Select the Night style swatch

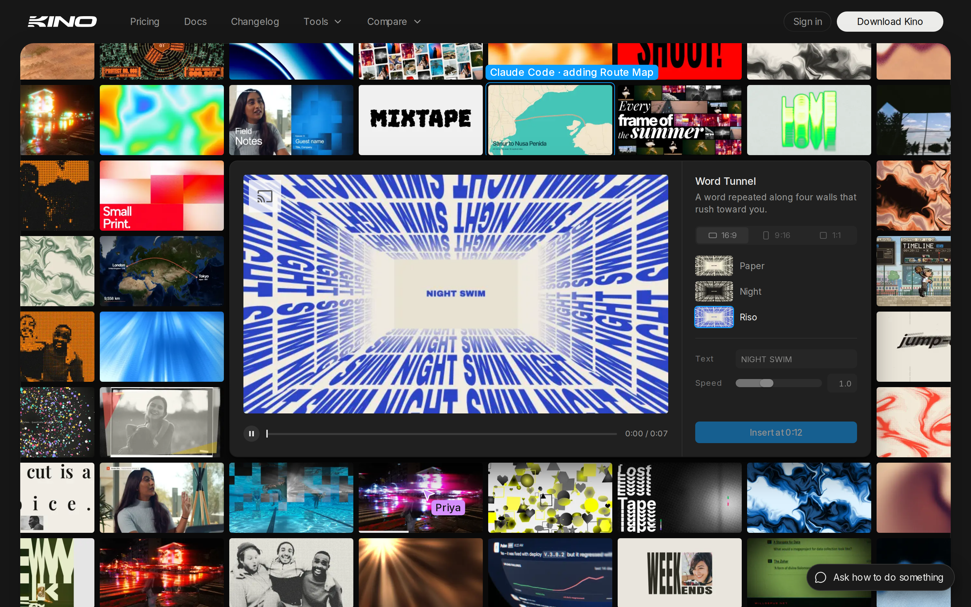pos(714,291)
